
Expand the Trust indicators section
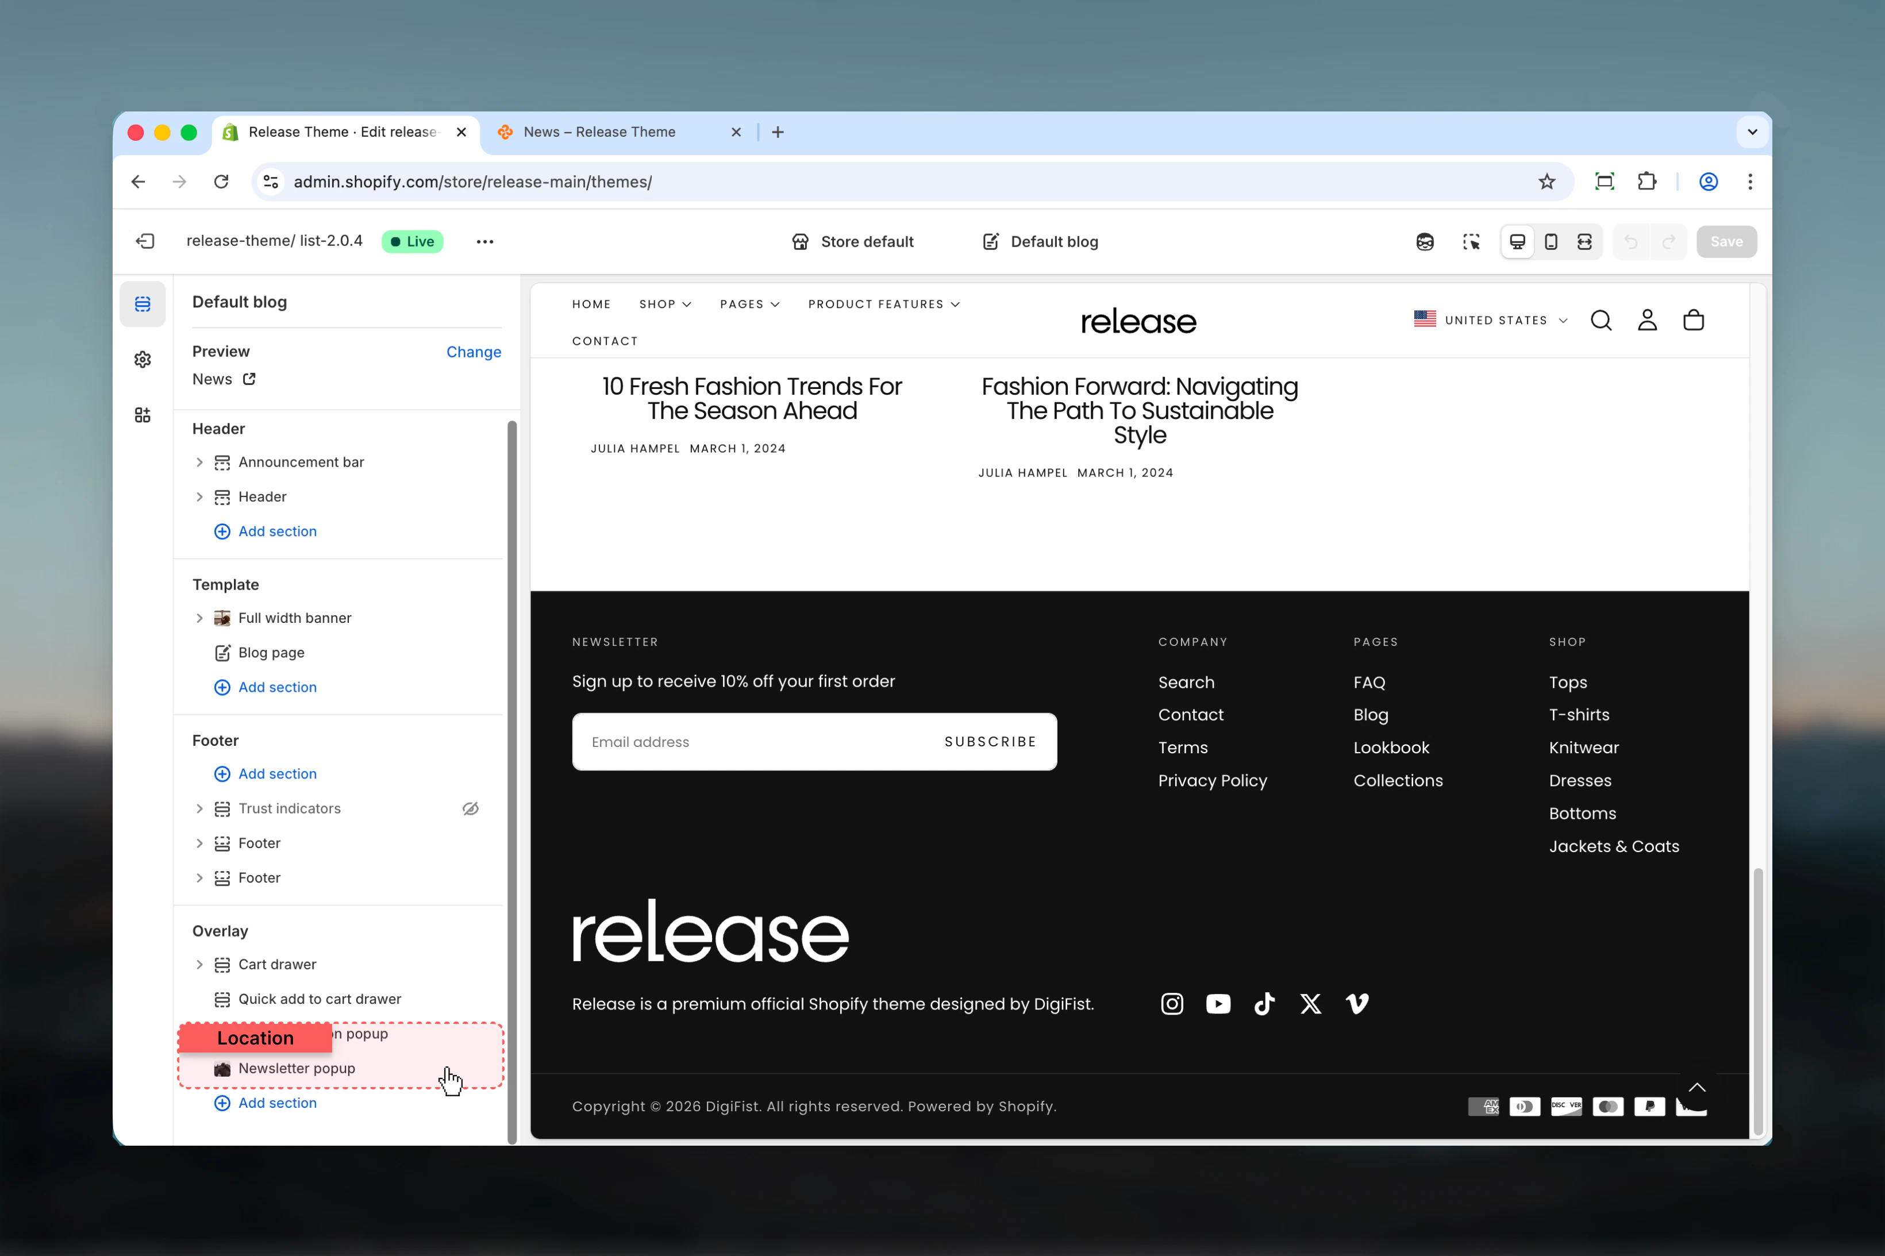pos(199,808)
